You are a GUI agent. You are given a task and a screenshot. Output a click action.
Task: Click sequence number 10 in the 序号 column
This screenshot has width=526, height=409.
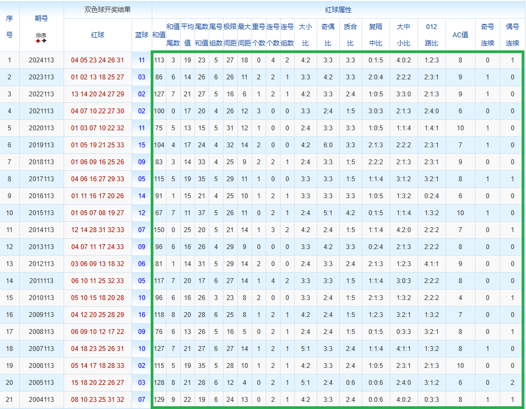(x=9, y=213)
